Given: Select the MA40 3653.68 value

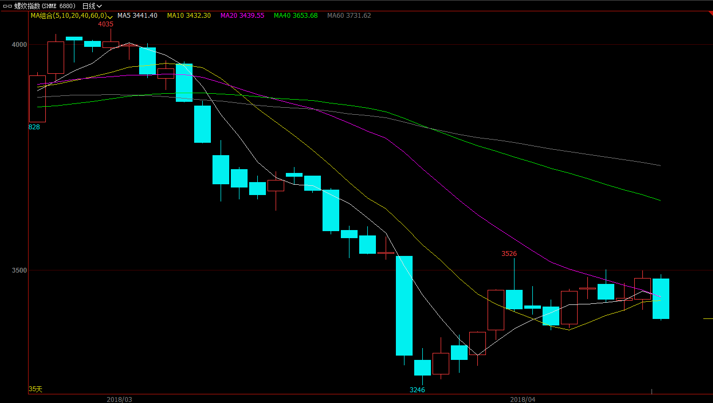Looking at the screenshot, I should click(296, 16).
